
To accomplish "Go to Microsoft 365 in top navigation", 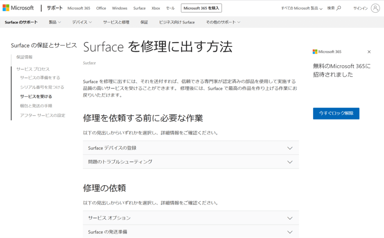I will [x=79, y=8].
